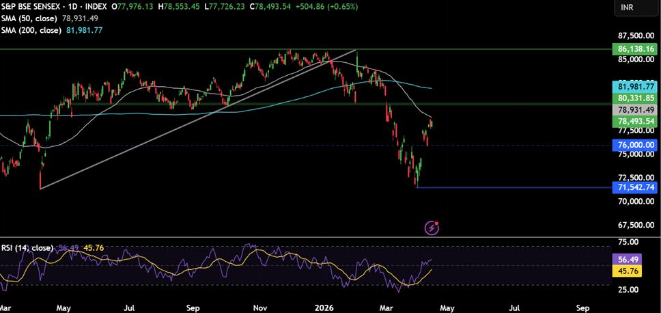Select the gray diagonal trend line
The height and width of the screenshot is (313, 661).
click(198, 120)
